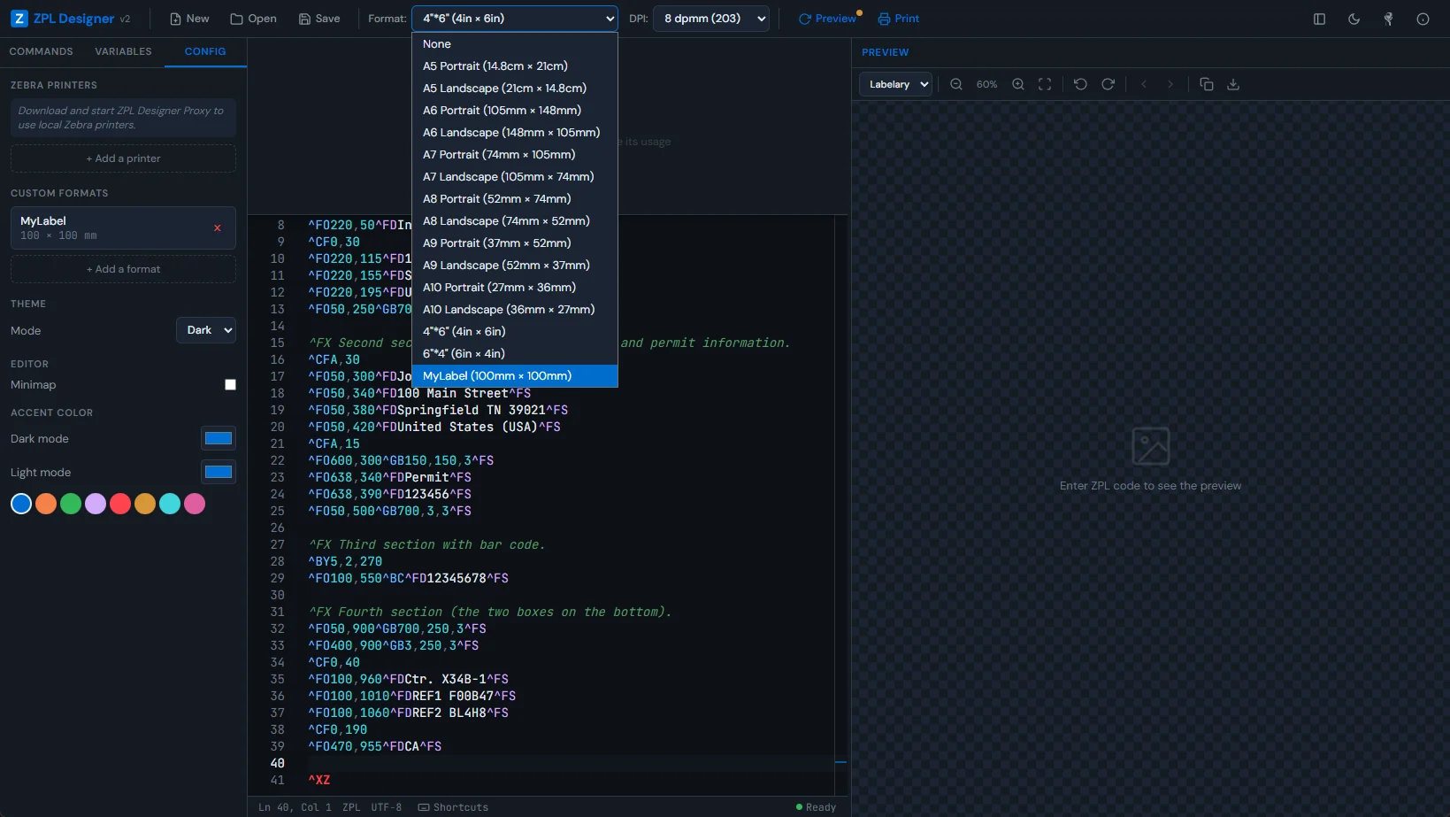Select MyLabel format from the Format list
Viewport: 1450px width, 817px height.
[x=497, y=375]
